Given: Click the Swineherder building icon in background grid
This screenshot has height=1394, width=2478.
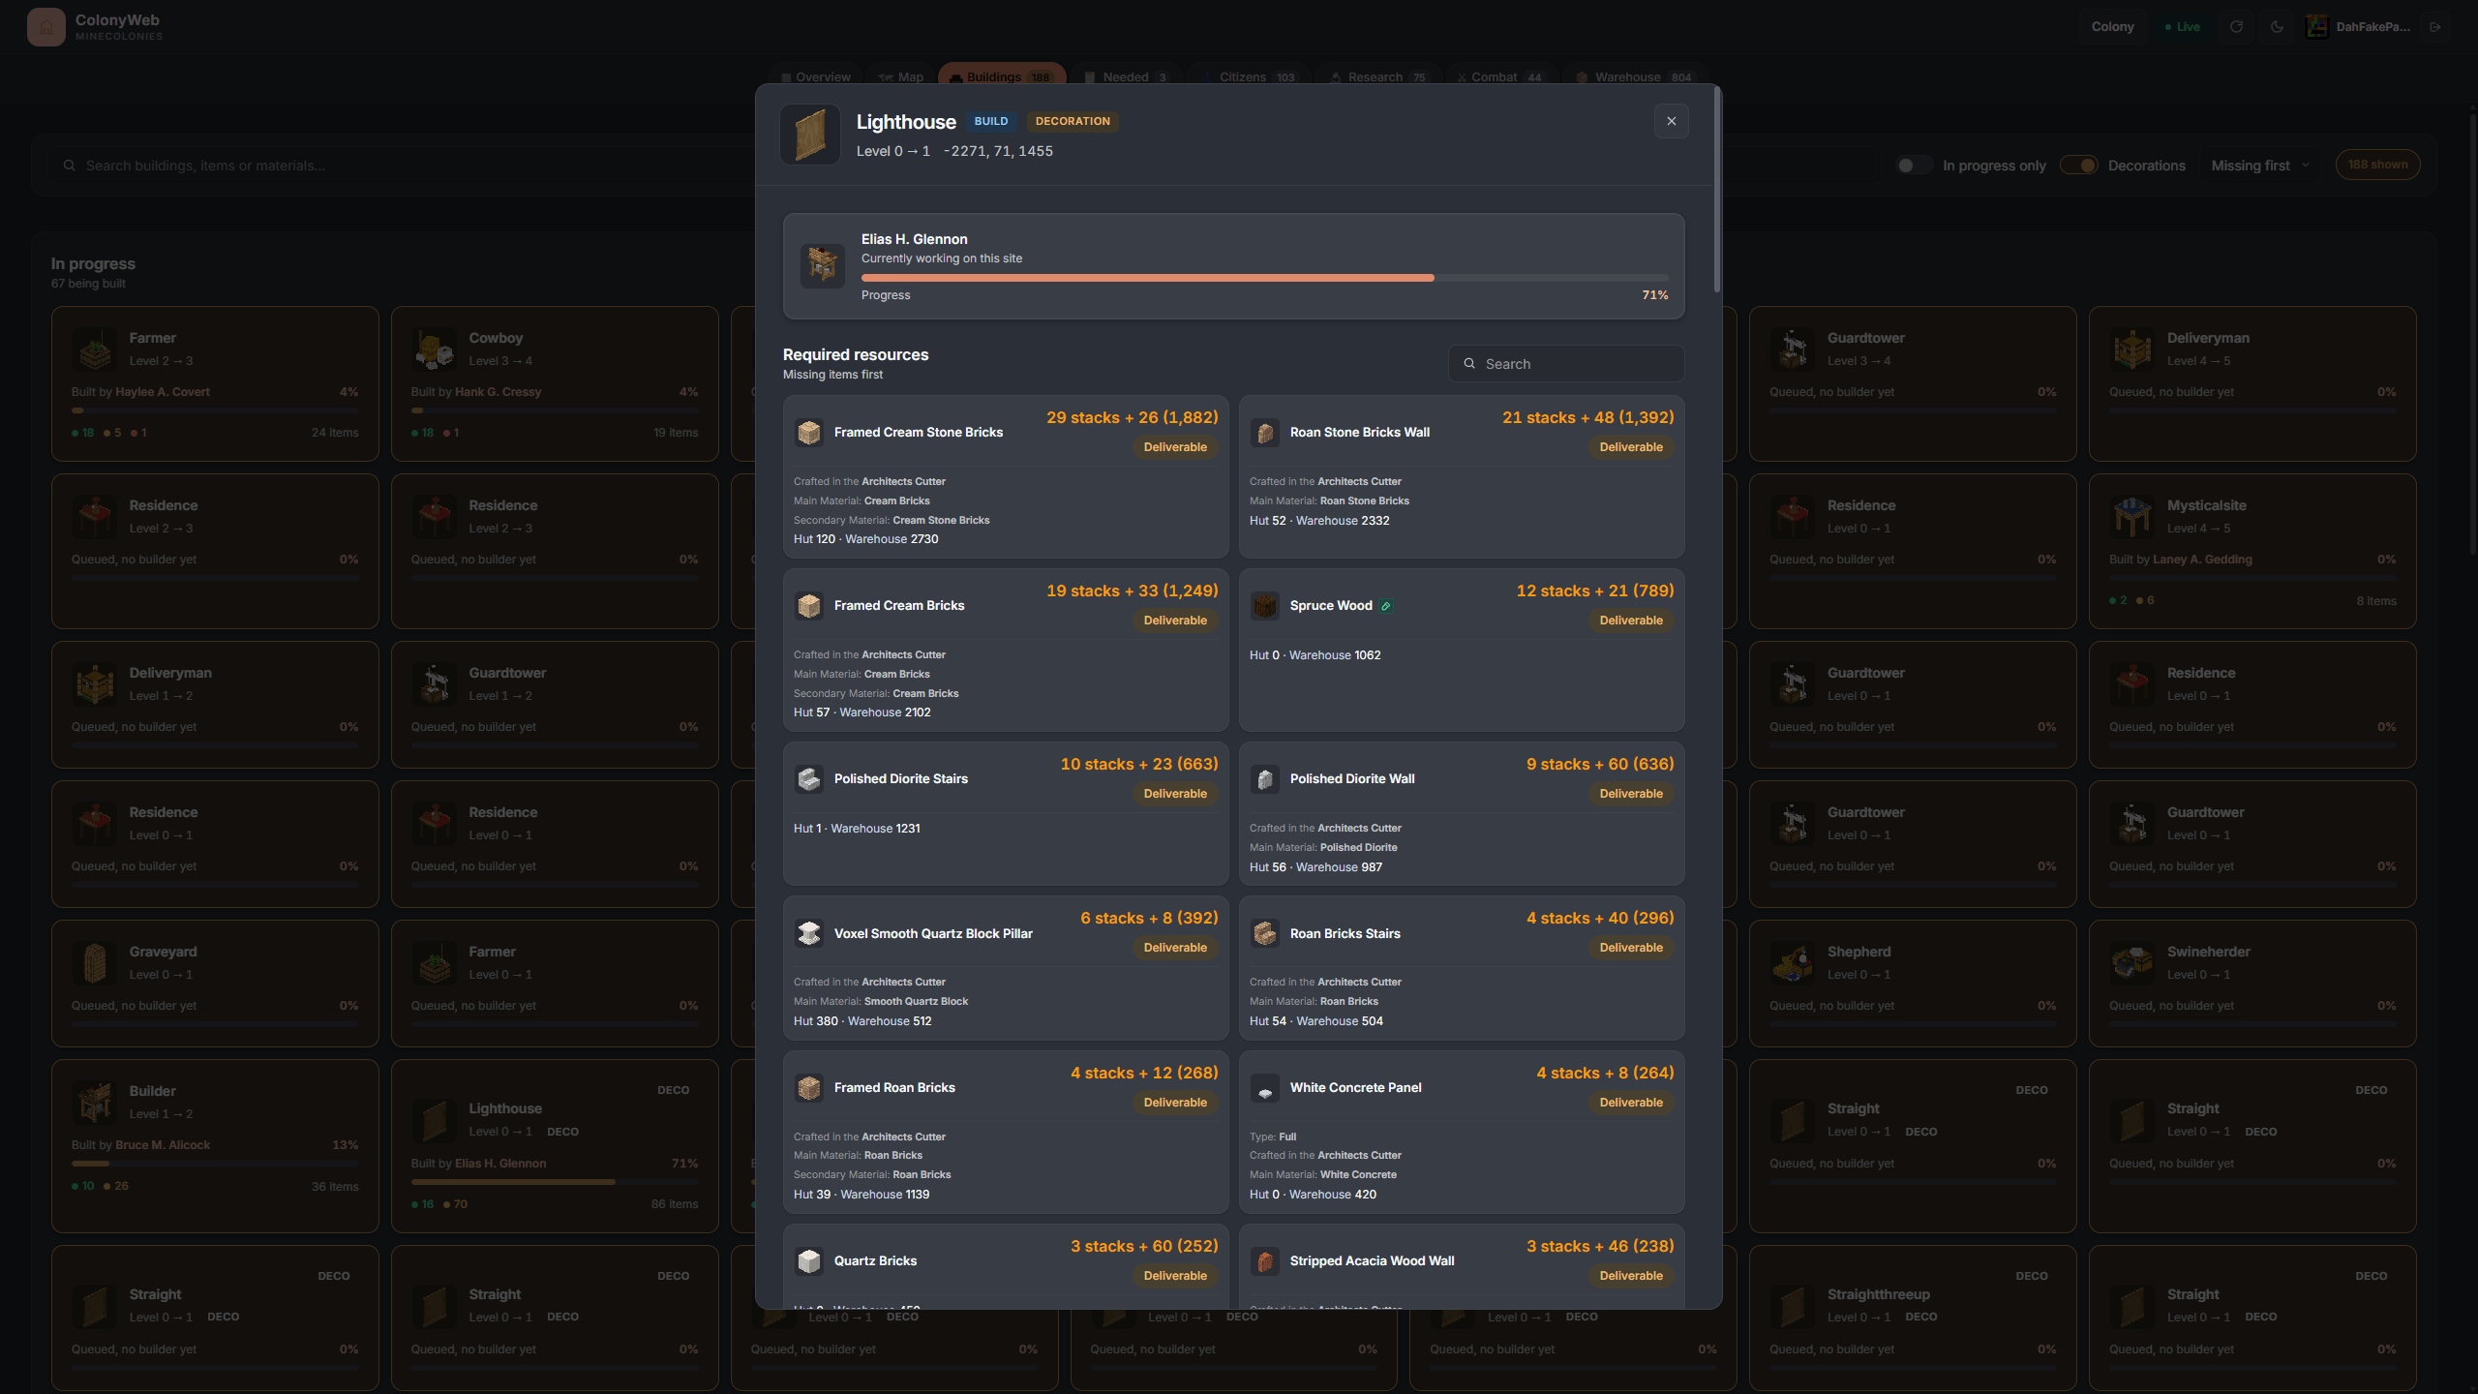Looking at the screenshot, I should tap(2132, 963).
